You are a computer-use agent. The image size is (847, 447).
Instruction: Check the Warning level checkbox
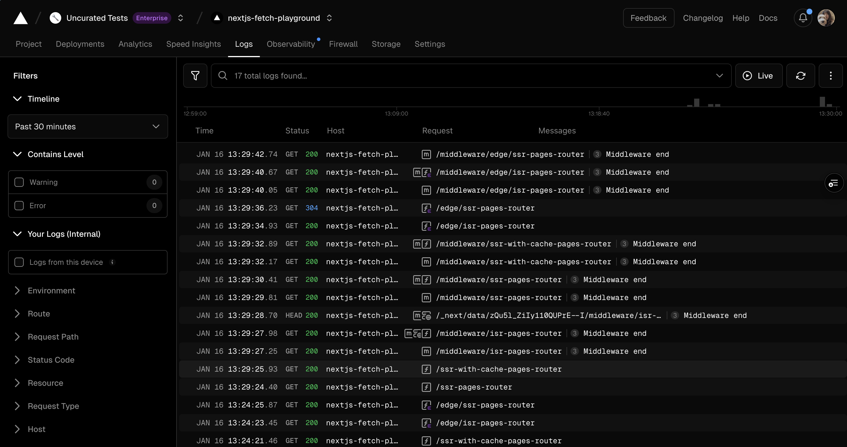tap(19, 182)
